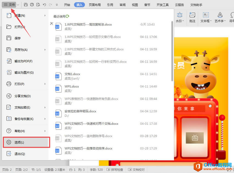This screenshot has height=173, width=234.
Task: Click the save icon in quick toolbar
Action: (26, 5)
